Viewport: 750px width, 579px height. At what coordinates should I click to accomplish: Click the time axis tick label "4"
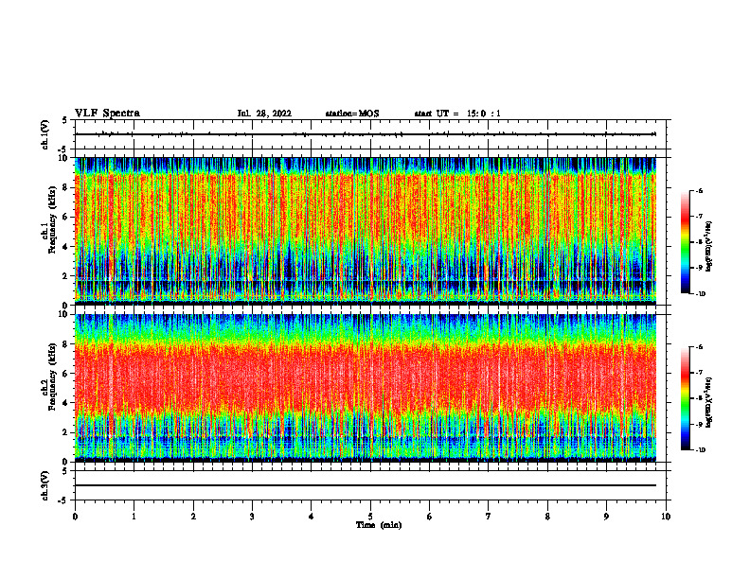pyautogui.click(x=312, y=517)
